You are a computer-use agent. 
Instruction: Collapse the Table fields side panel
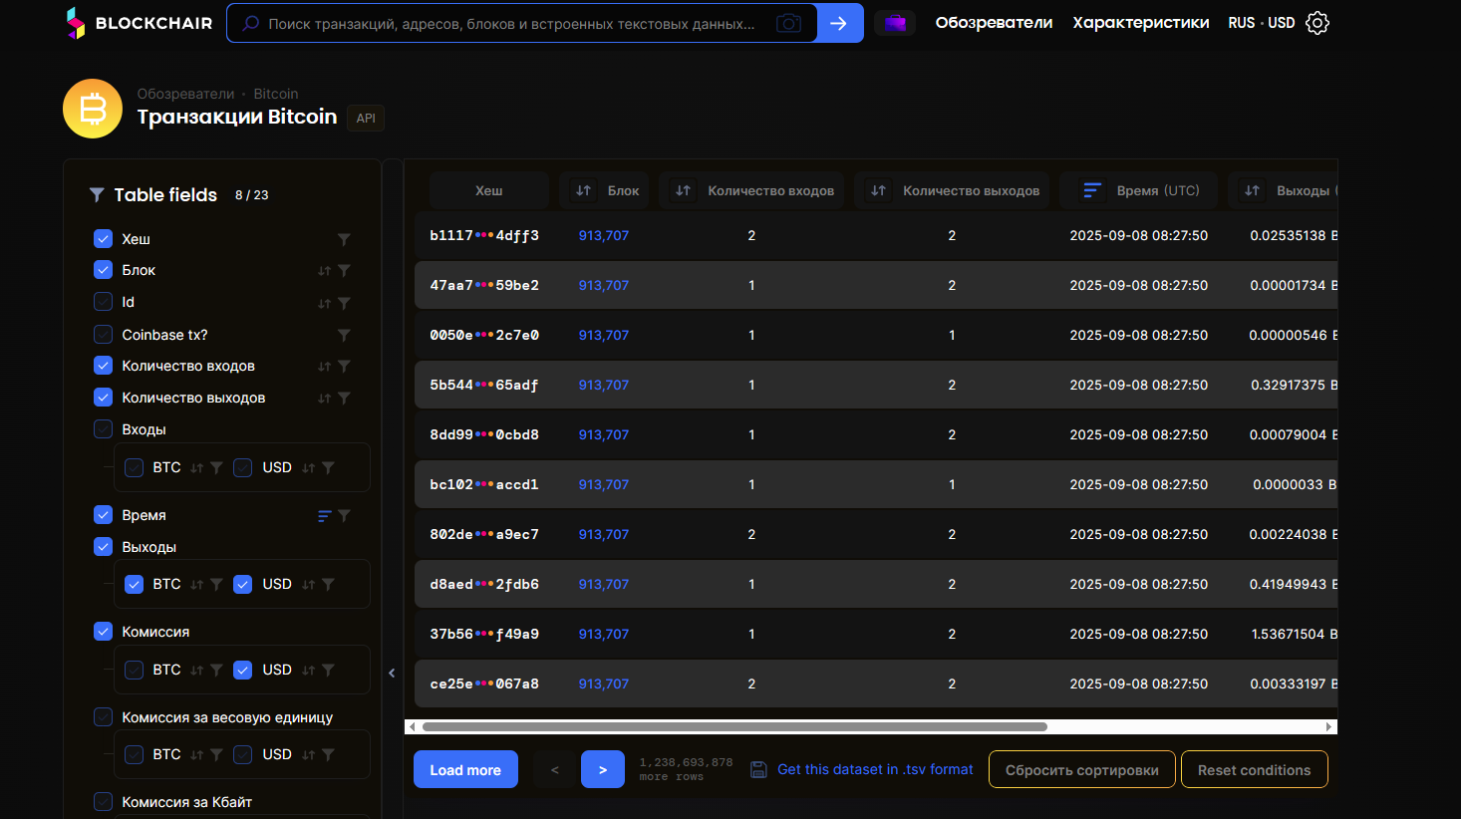point(392,673)
